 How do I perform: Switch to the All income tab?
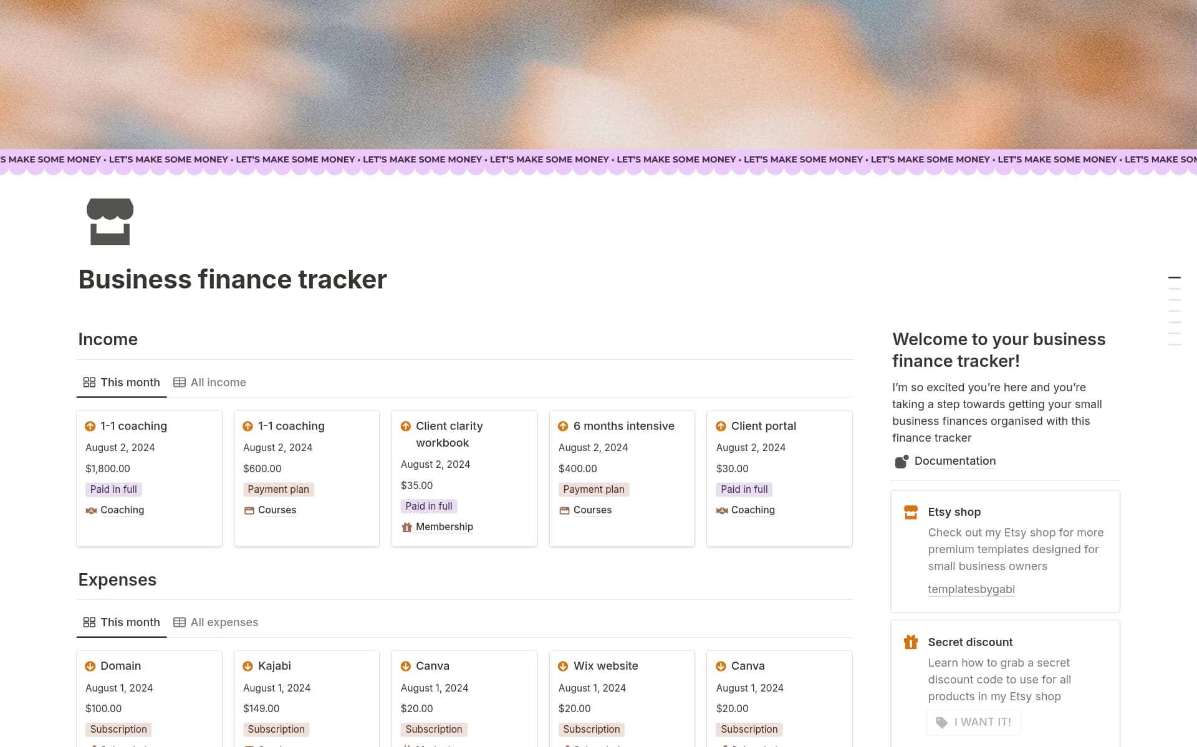coord(218,382)
